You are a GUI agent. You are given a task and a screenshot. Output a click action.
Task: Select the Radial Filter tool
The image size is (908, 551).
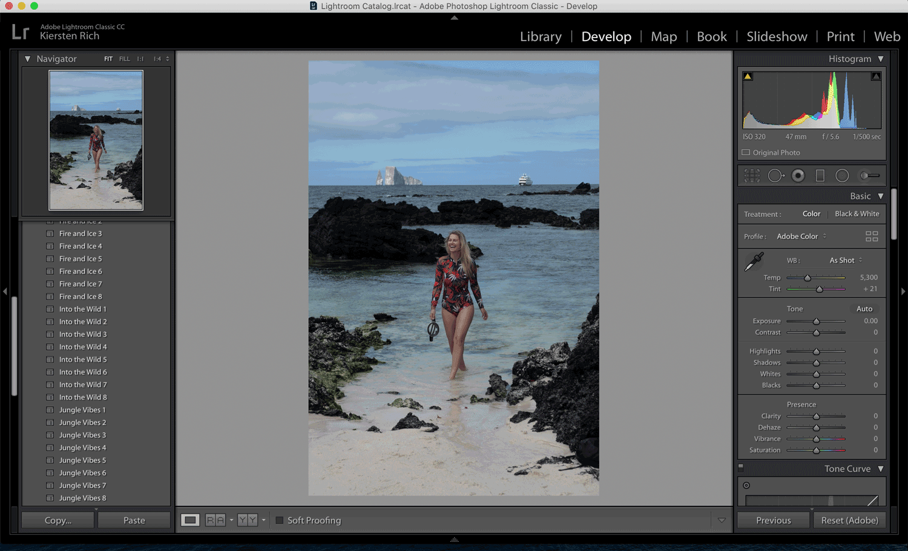coord(842,175)
